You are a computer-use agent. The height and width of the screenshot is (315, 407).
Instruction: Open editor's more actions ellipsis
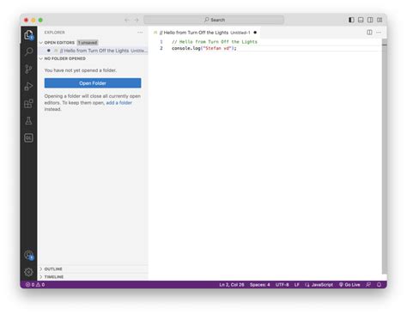[379, 33]
